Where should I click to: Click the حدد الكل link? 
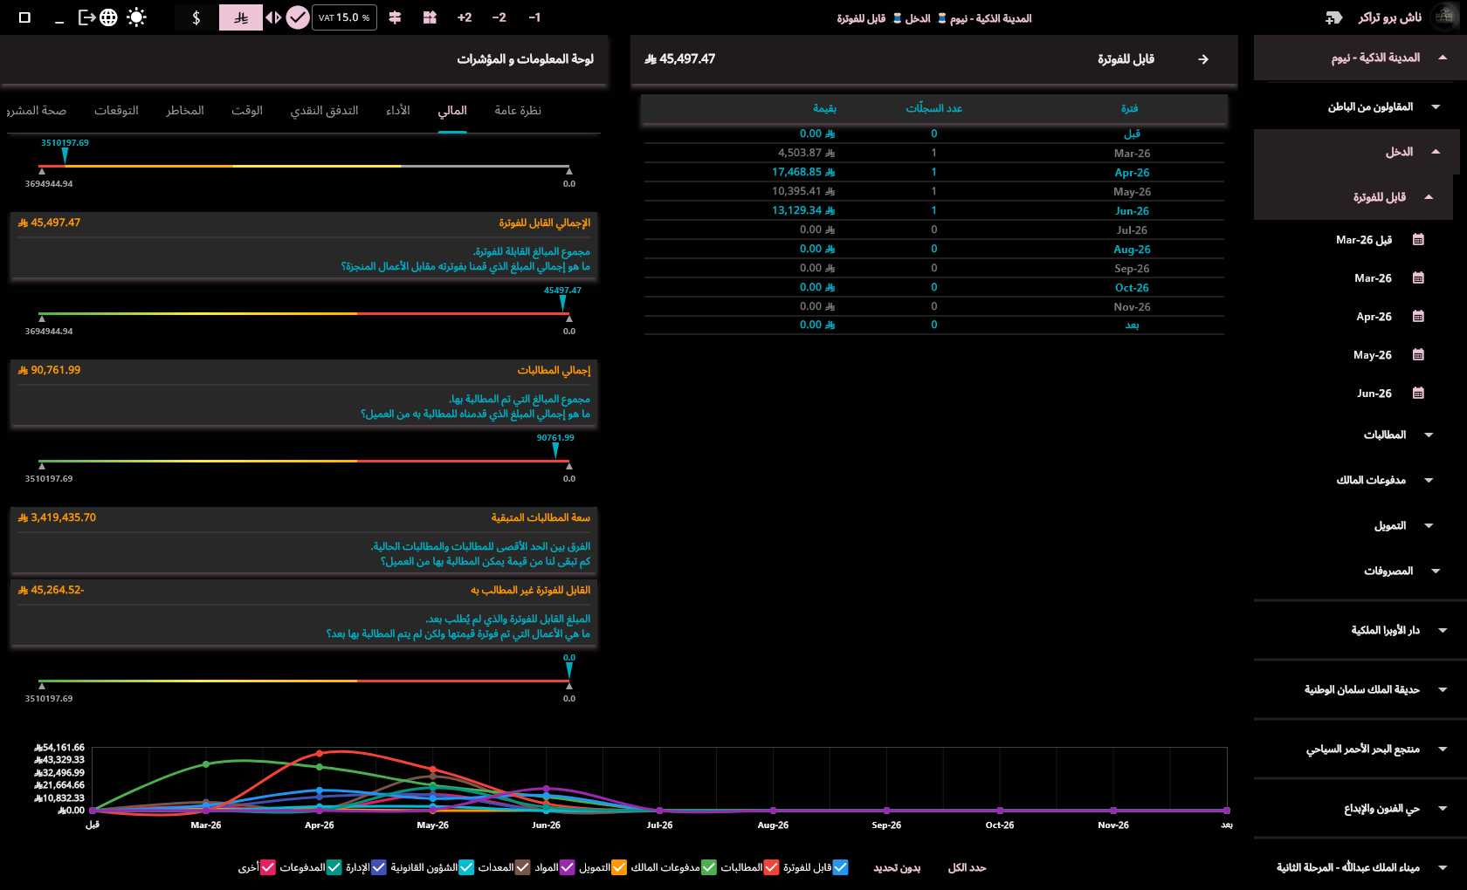click(967, 867)
